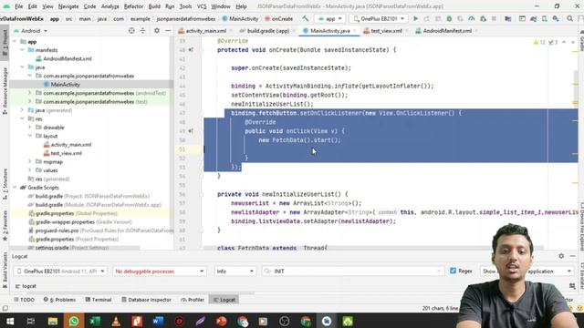584x328 pixels.
Task: Open Build Variants side tool window
Action: [5, 270]
